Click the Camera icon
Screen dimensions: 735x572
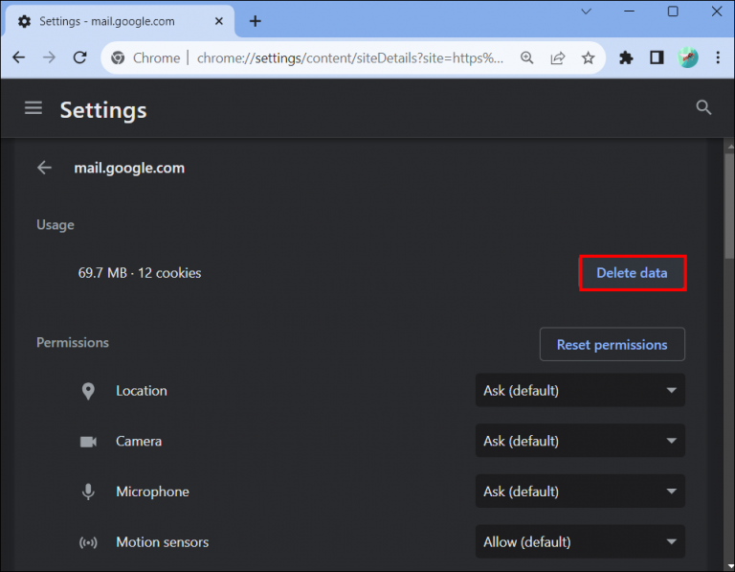(x=88, y=442)
